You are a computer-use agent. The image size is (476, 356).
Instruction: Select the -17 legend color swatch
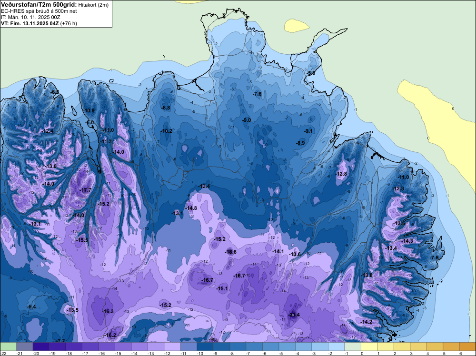pos(90,346)
